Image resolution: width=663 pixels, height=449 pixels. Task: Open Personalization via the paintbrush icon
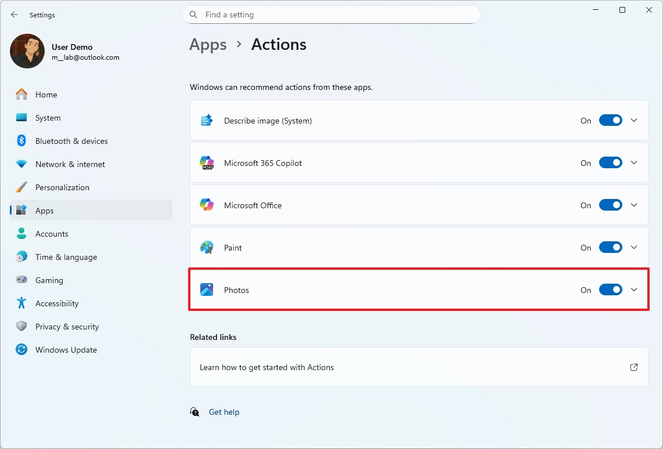tap(21, 187)
